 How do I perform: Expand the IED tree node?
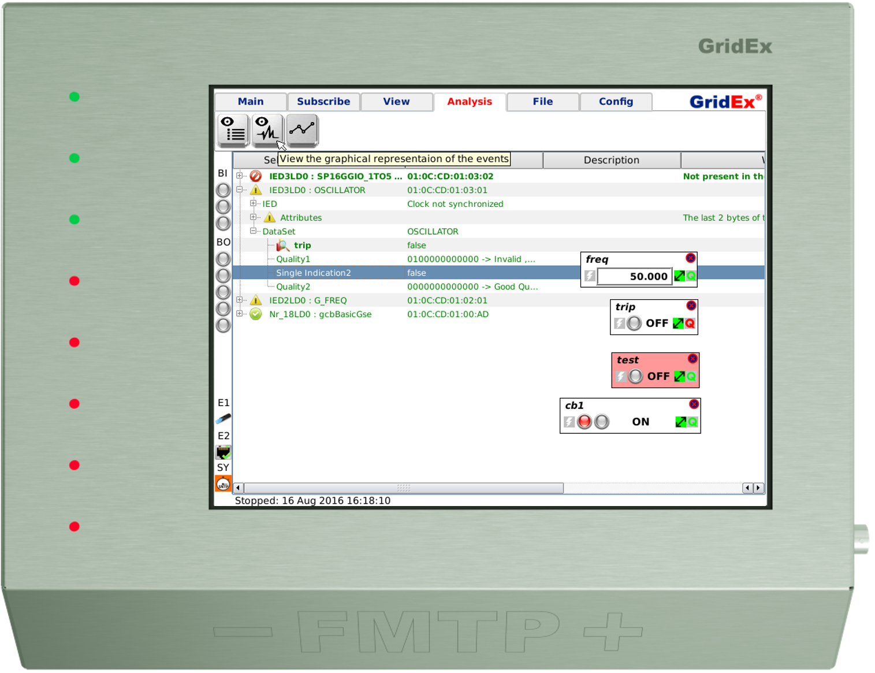click(x=252, y=203)
